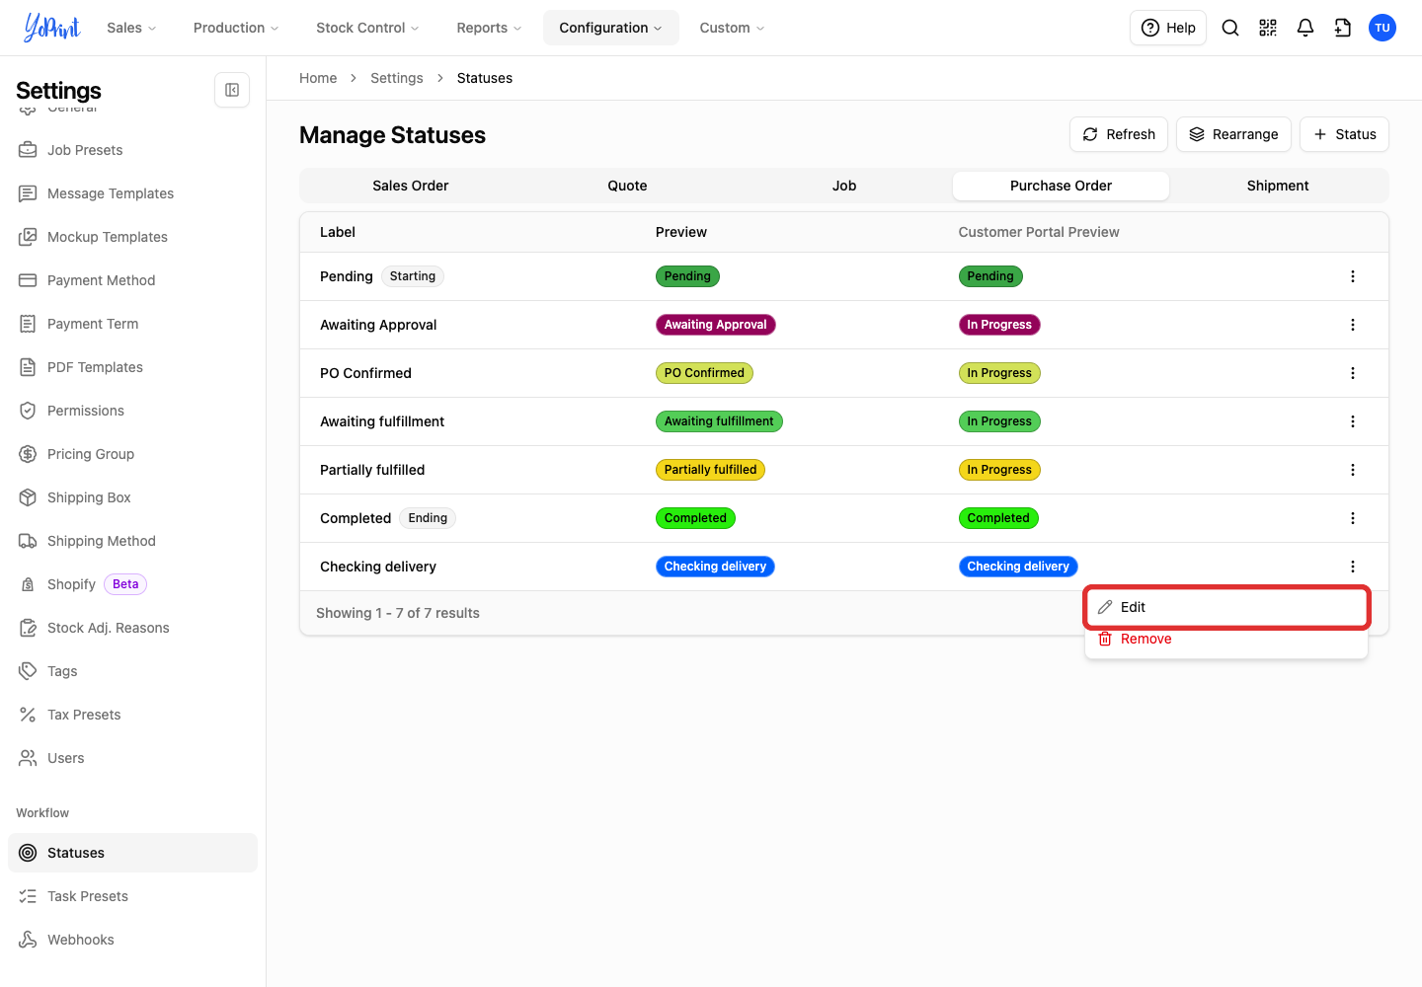This screenshot has width=1422, height=987.
Task: Expand the Stock Control menu
Action: point(367,28)
